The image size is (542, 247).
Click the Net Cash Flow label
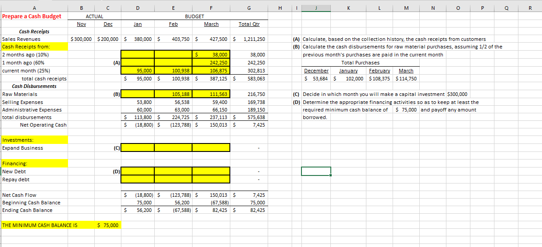pos(19,195)
